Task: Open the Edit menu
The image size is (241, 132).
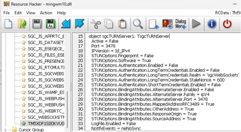Action: pyautogui.click(x=18, y=13)
